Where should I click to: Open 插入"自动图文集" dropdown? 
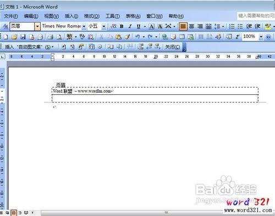coord(29,47)
